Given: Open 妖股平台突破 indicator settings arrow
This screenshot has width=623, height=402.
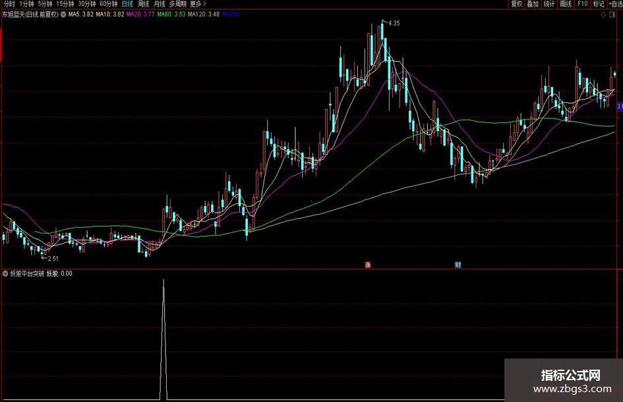Looking at the screenshot, I should tap(5, 274).
